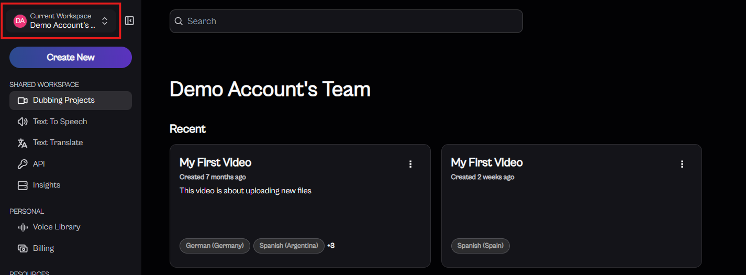Viewport: 746px width, 275px height.
Task: Click the Text To Speech speaker icon
Action: (x=23, y=122)
